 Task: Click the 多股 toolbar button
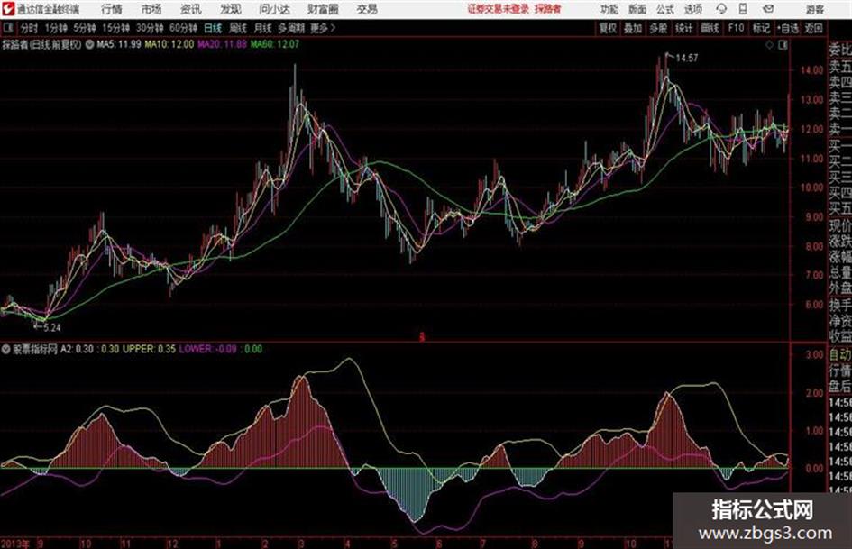point(658,28)
